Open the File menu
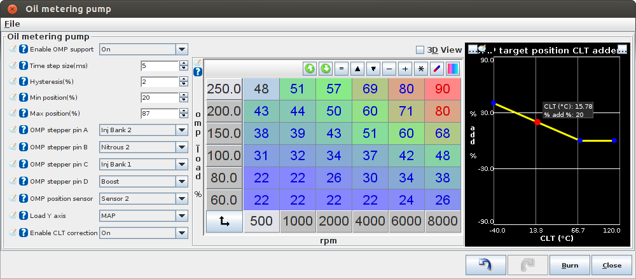This screenshot has width=636, height=279. [x=12, y=24]
